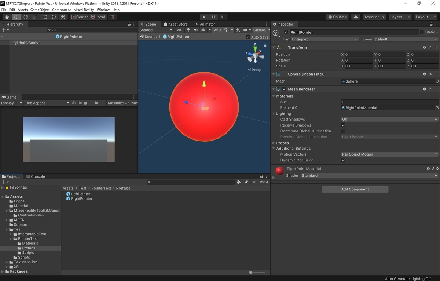Open RightPointMaterial settings gear icon
The image size is (440, 281).
coord(437,169)
